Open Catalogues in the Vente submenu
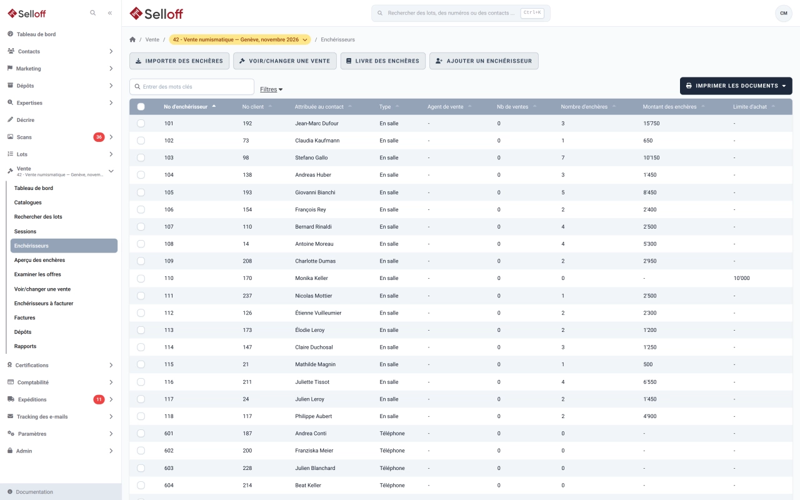The height and width of the screenshot is (500, 800). click(x=28, y=202)
